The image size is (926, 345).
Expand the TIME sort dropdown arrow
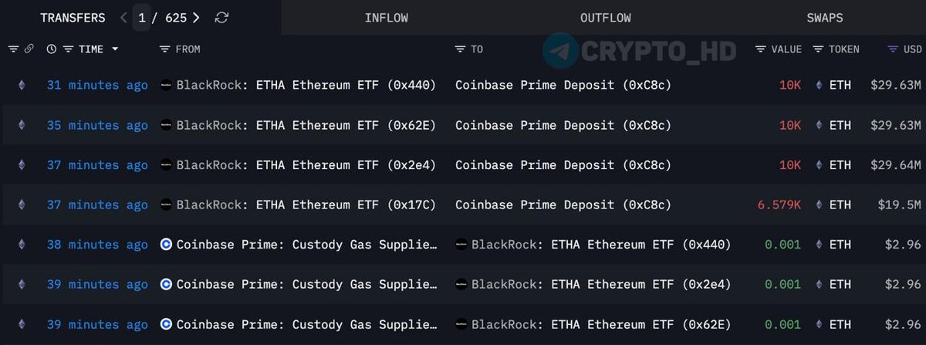click(116, 49)
